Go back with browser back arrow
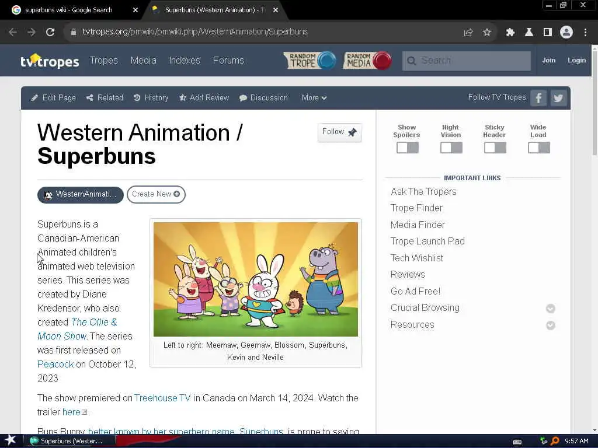Viewport: 598px width, 448px height. (13, 32)
